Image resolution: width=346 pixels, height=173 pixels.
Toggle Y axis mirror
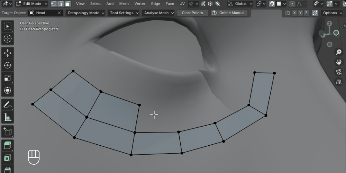(300, 13)
